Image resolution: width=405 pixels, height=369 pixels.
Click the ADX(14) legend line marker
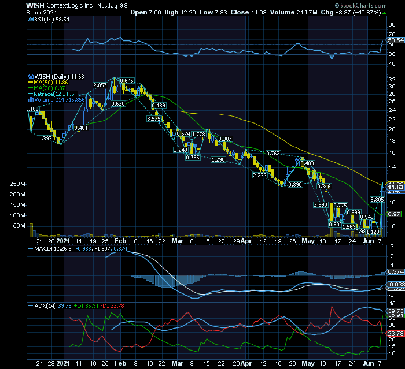coord(31,306)
